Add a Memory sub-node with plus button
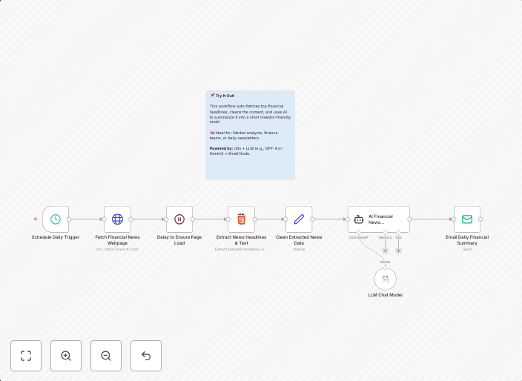 point(385,251)
